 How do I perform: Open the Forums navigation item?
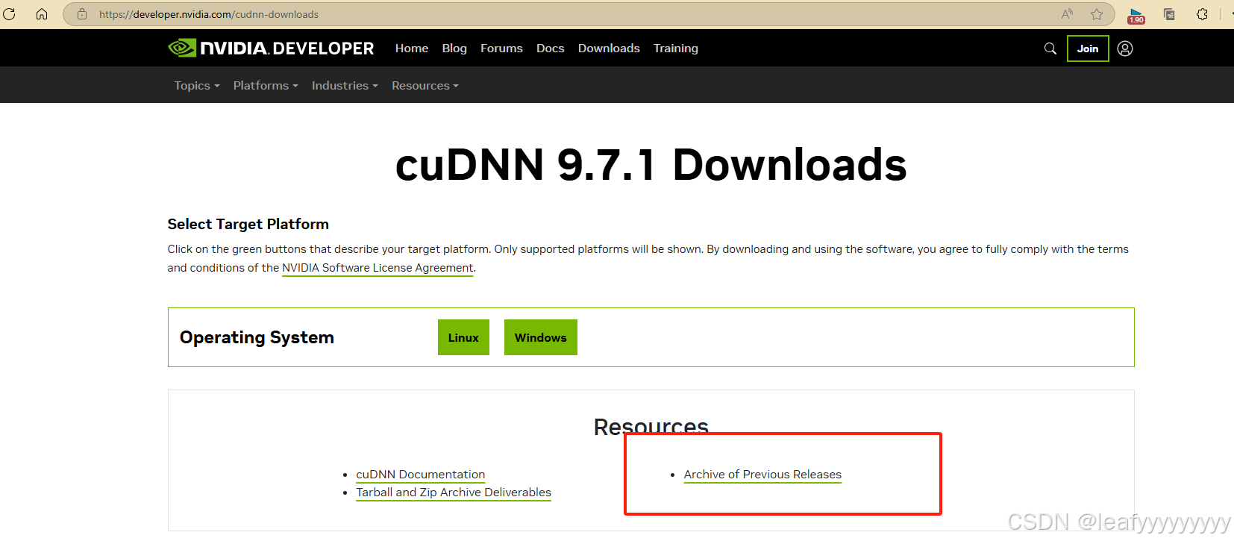point(501,49)
